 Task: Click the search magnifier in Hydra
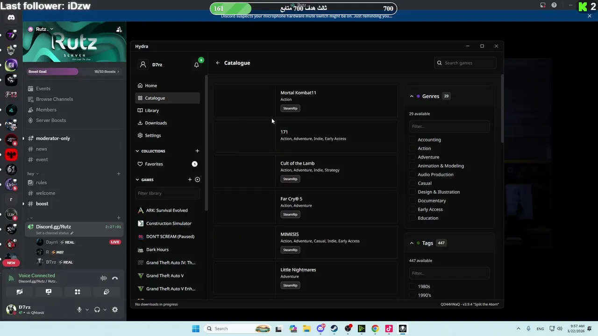pyautogui.click(x=439, y=63)
